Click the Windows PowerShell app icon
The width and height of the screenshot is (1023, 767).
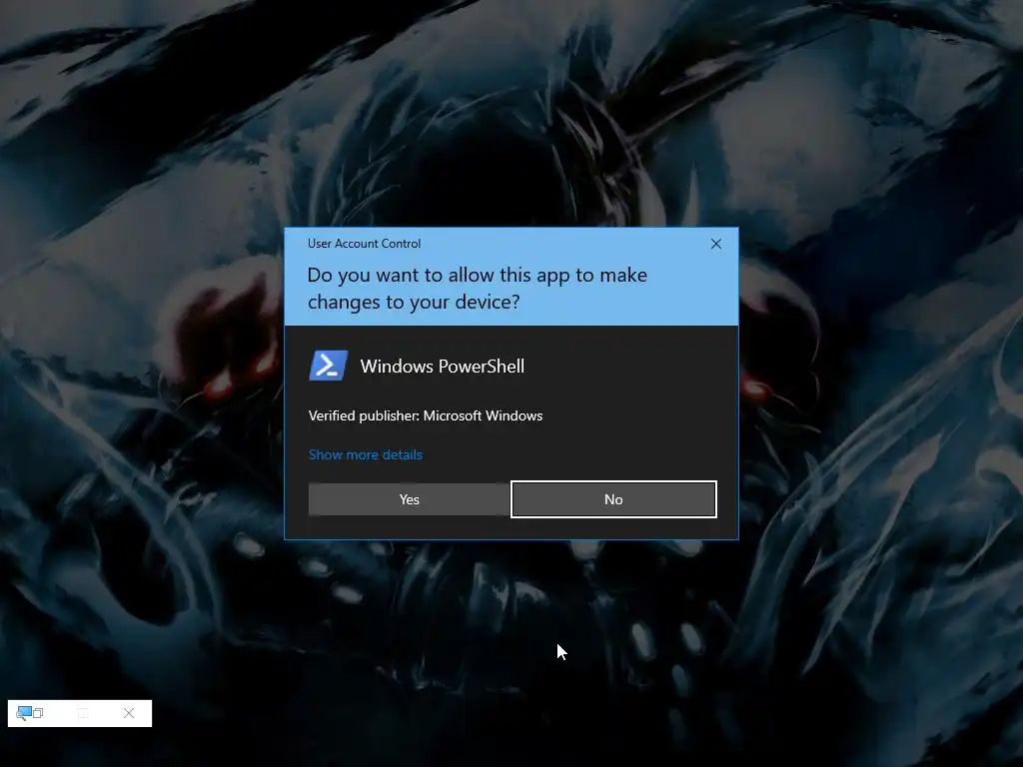(328, 366)
